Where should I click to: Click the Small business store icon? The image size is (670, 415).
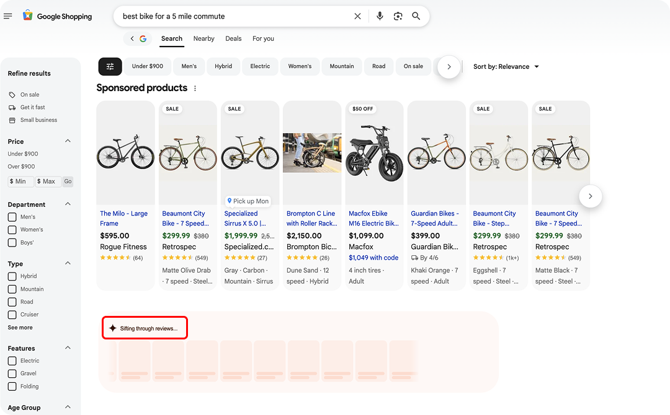(x=12, y=120)
